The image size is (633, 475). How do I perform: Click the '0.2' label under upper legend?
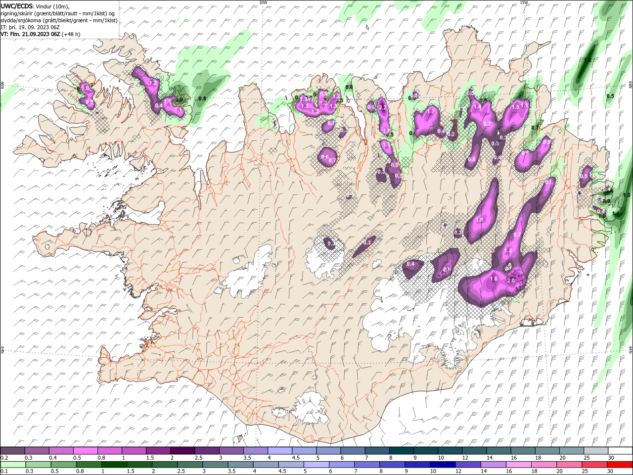point(4,458)
